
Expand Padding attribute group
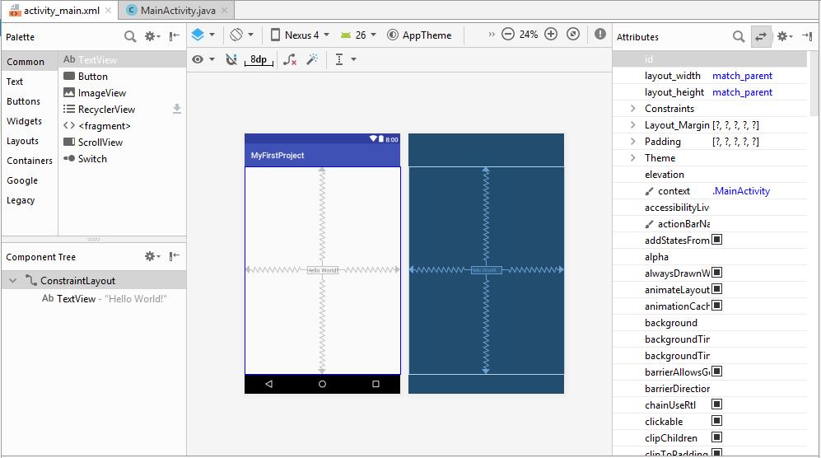click(633, 142)
